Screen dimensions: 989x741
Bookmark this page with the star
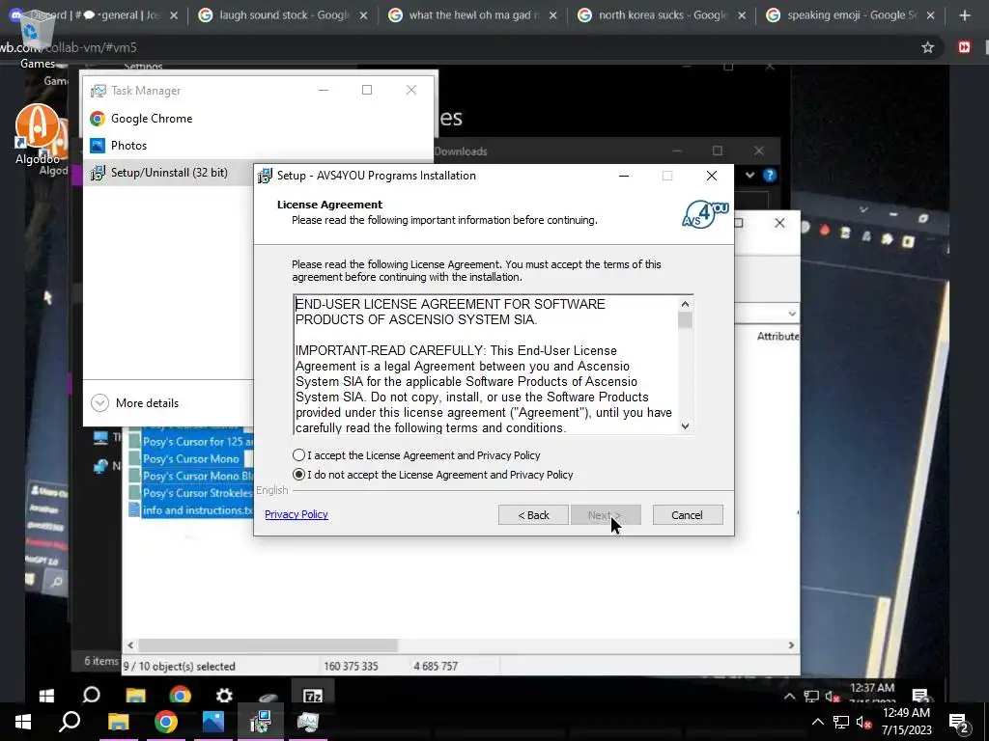(x=927, y=47)
